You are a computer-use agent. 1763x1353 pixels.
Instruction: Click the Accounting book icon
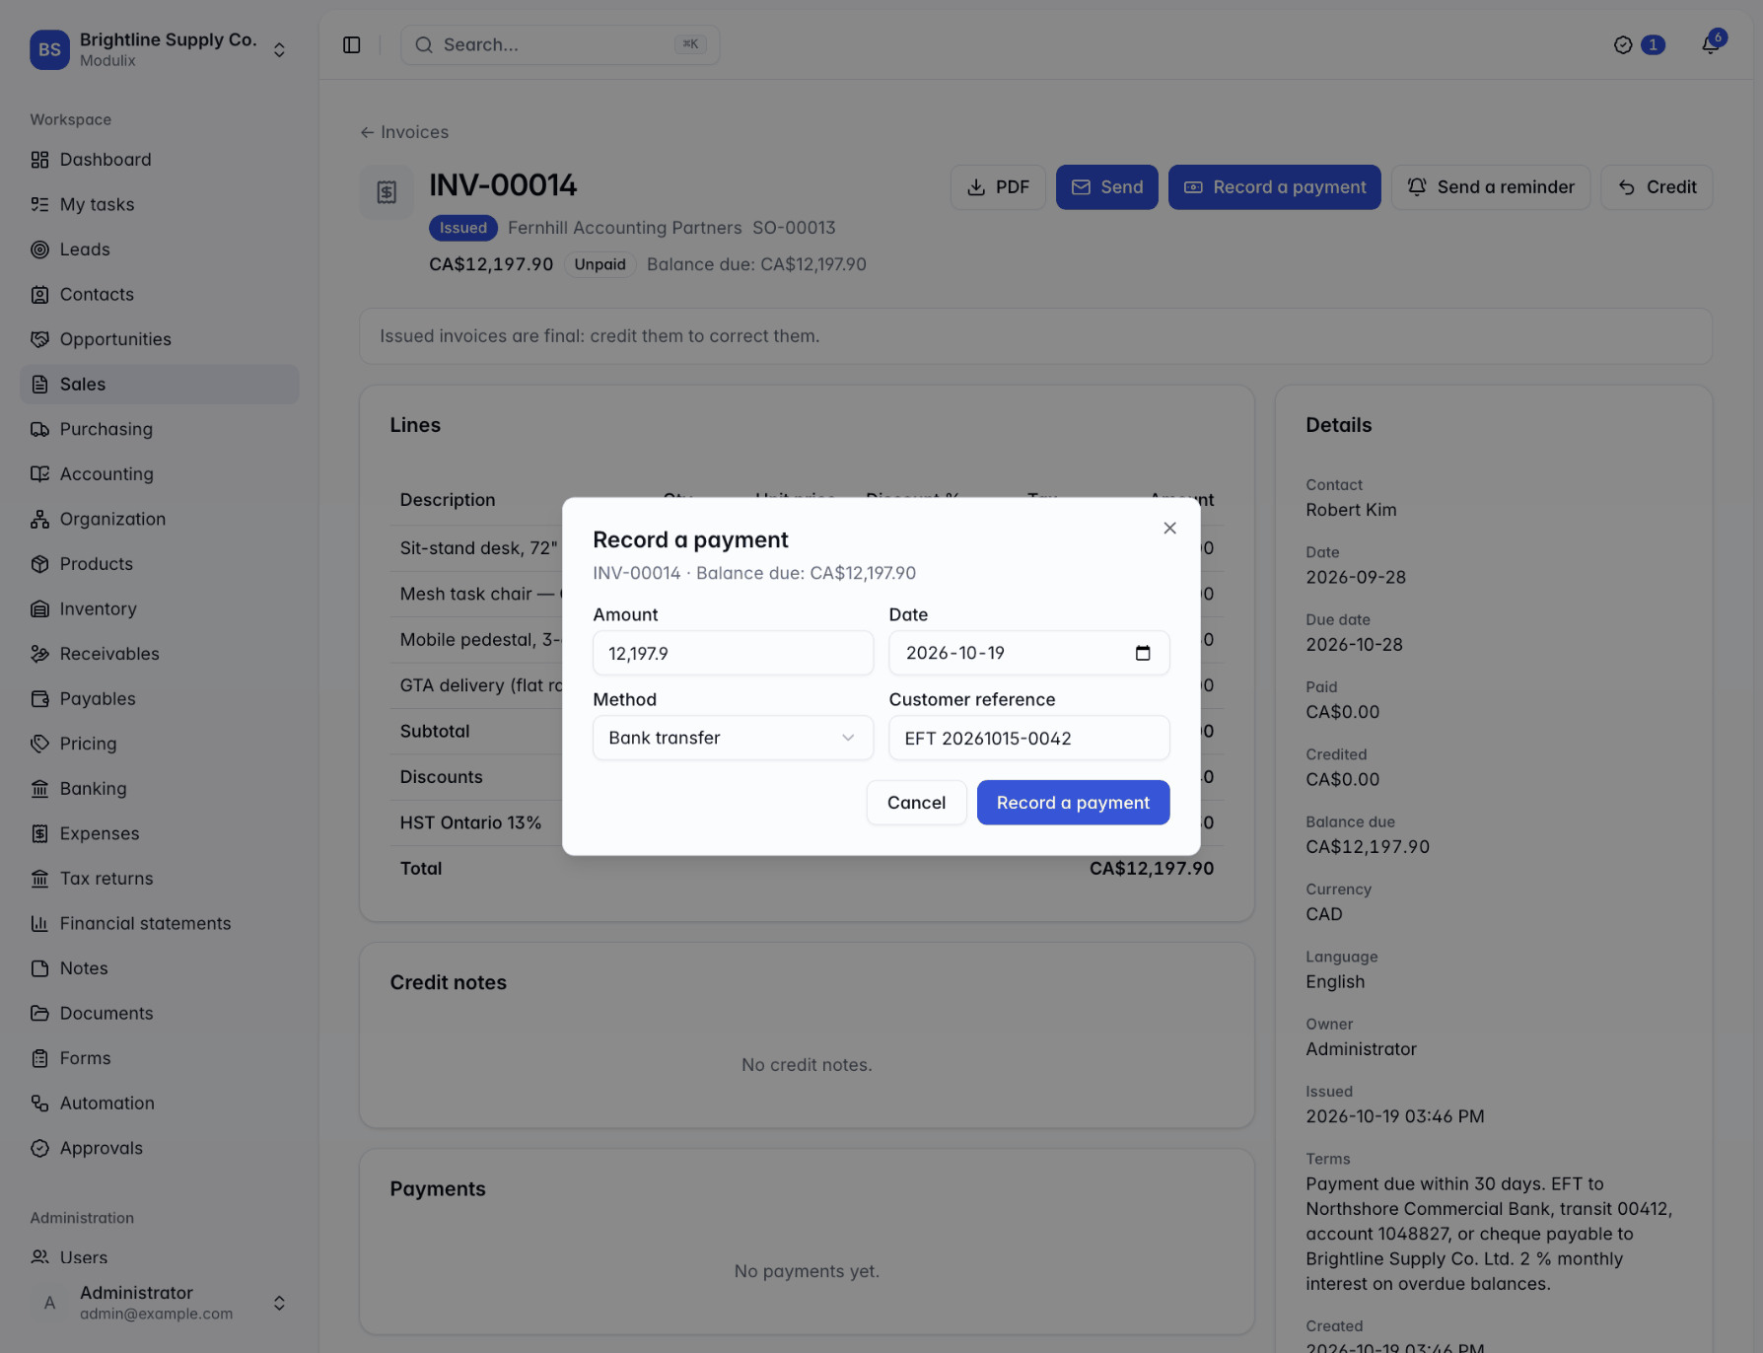[x=39, y=474]
